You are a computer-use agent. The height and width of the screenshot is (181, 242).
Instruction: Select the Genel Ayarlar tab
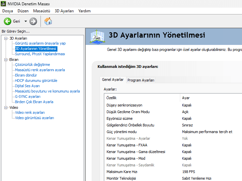click(113, 80)
